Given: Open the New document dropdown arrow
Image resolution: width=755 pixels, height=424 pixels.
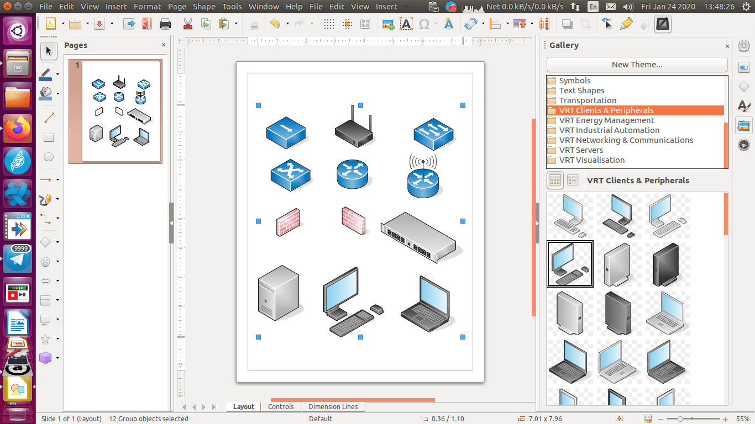Looking at the screenshot, I should (63, 24).
